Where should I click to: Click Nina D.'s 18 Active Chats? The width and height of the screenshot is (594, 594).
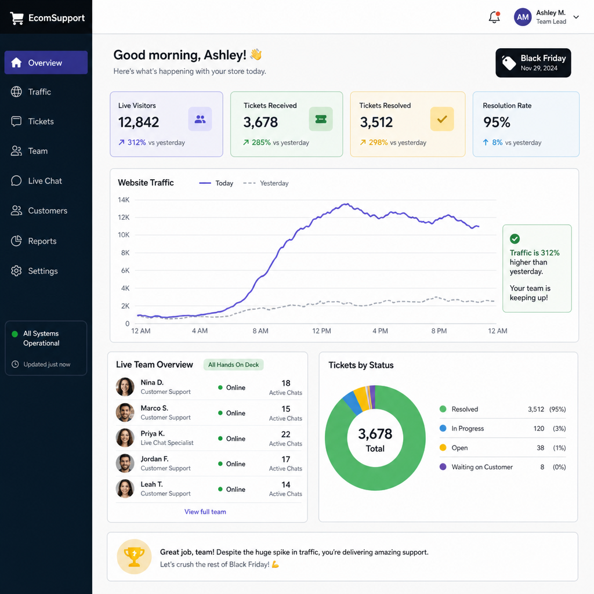click(285, 387)
